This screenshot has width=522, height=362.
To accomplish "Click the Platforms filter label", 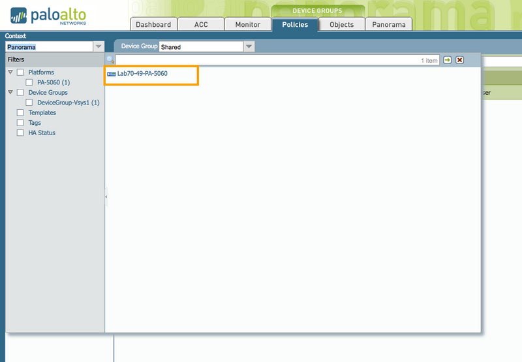I will [41, 73].
